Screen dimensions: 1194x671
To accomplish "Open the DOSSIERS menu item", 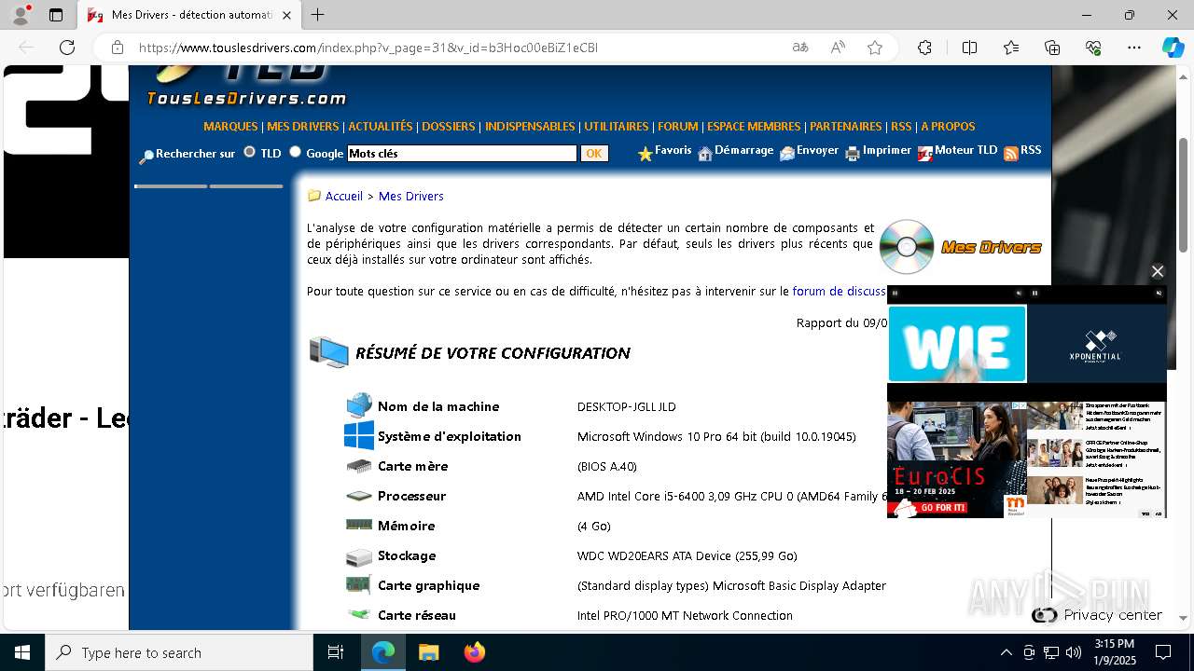I will coord(449,126).
